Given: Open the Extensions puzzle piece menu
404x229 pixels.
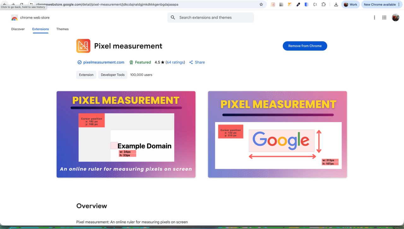Looking at the screenshot, I should click(x=324, y=4).
